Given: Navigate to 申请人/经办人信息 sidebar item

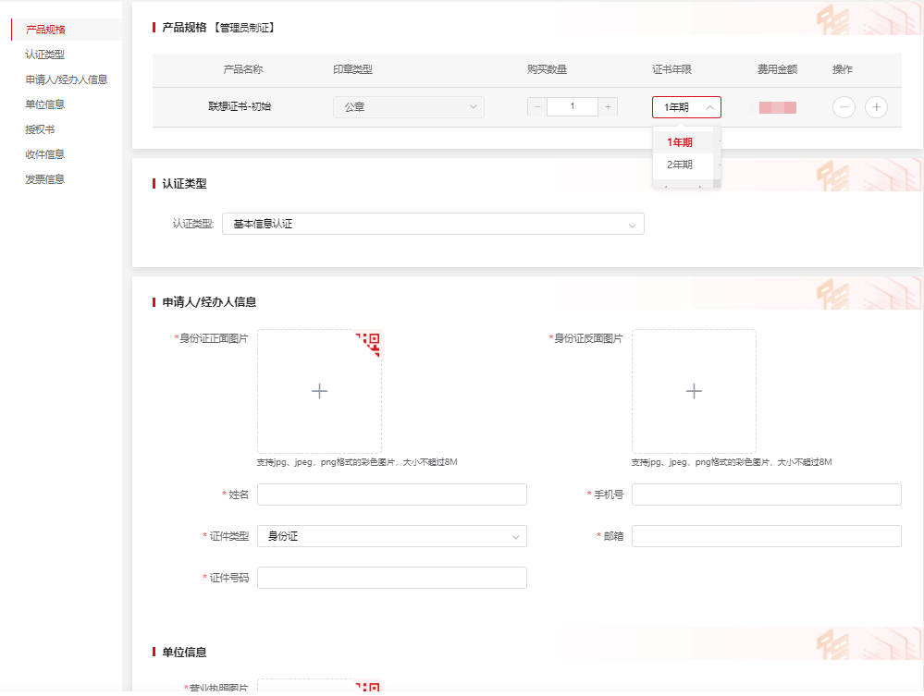Looking at the screenshot, I should (67, 79).
